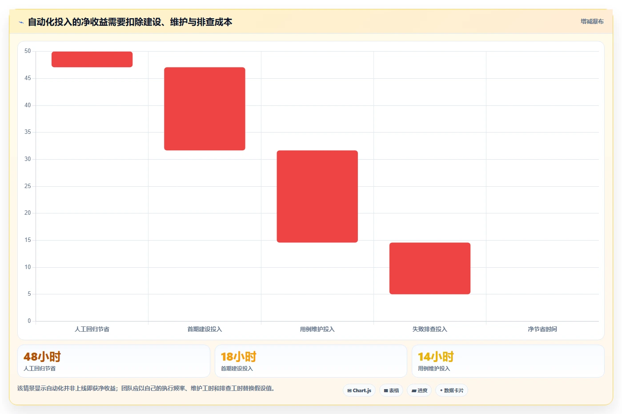Click the 人工回归节省 axis label

92,329
